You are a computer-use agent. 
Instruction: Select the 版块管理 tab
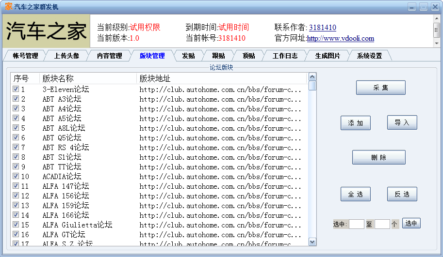coord(152,56)
